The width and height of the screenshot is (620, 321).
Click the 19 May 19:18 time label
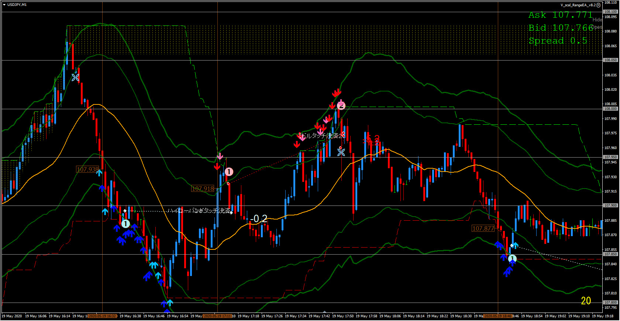click(603, 316)
